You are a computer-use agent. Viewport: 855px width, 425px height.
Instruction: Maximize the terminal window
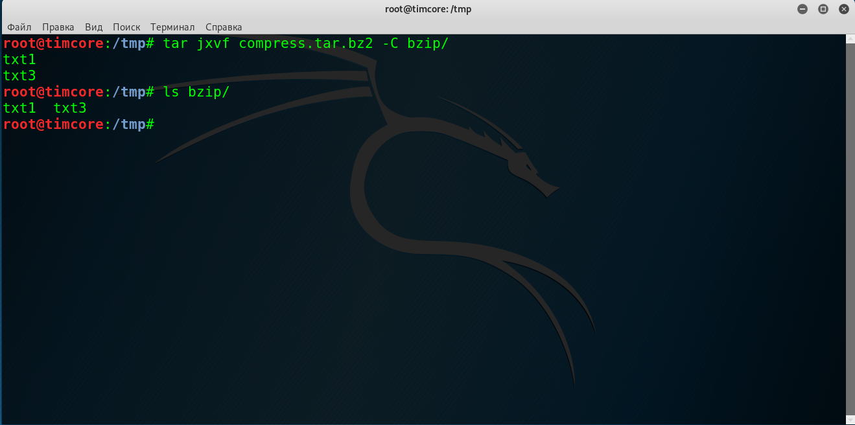coord(823,9)
